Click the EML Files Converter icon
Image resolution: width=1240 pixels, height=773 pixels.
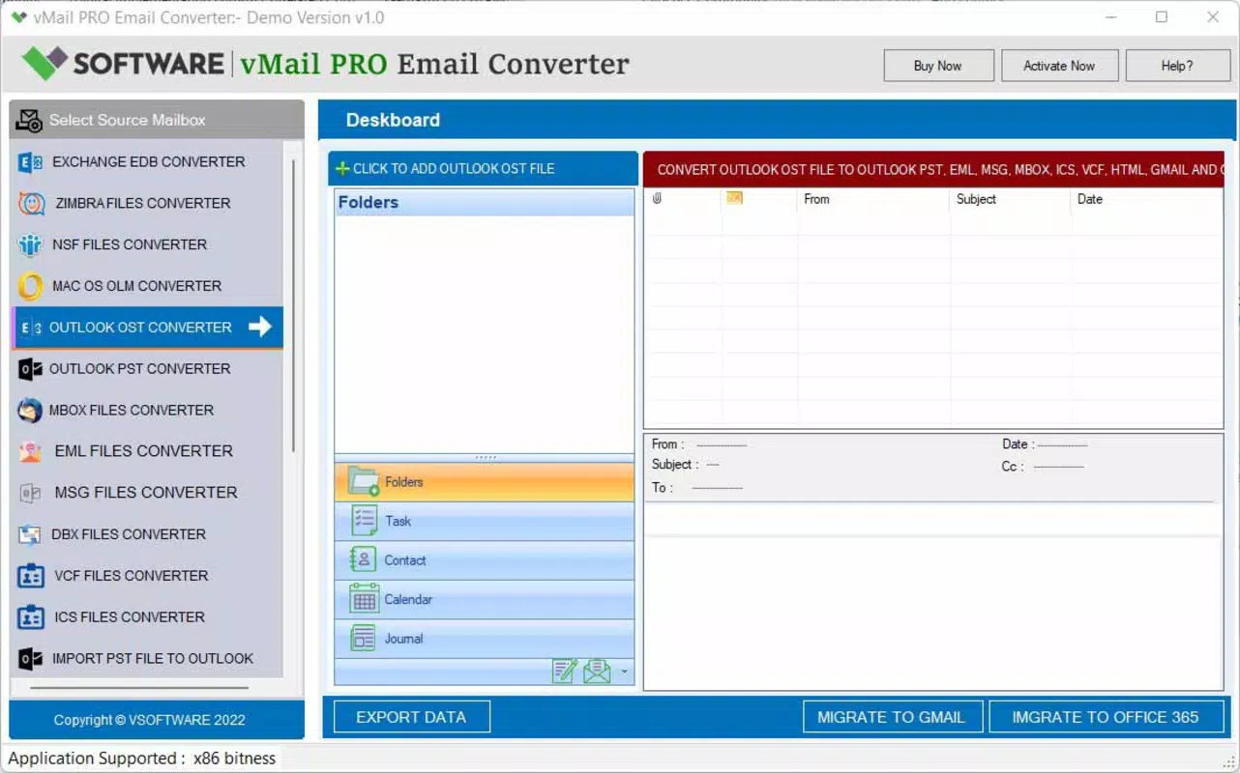pos(30,451)
